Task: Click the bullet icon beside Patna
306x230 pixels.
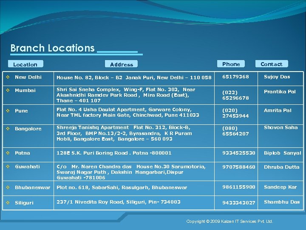Action: click(x=8, y=153)
